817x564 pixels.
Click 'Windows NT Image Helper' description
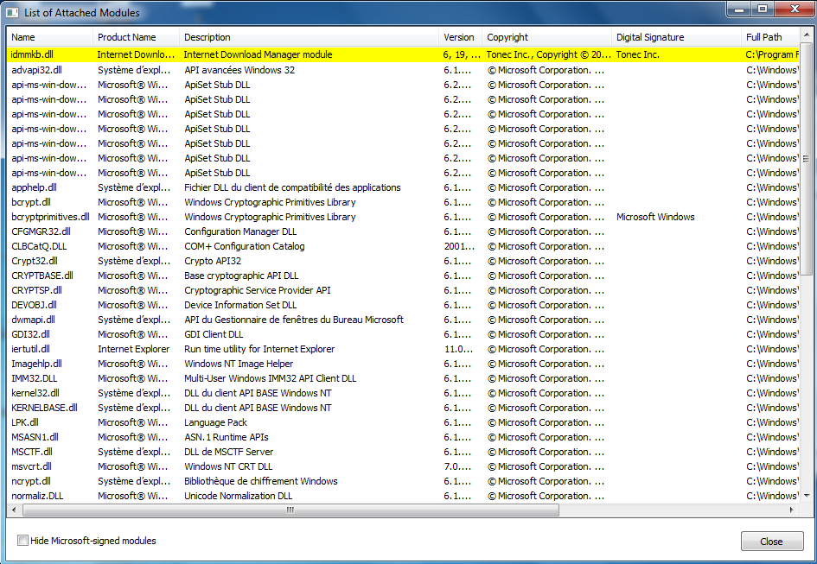click(x=239, y=364)
